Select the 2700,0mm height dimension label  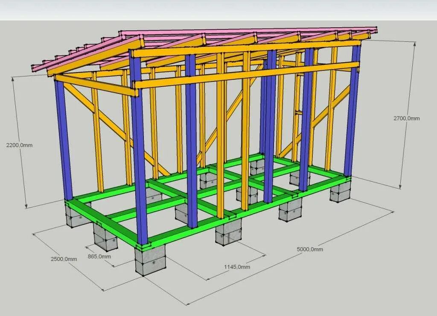406,118
